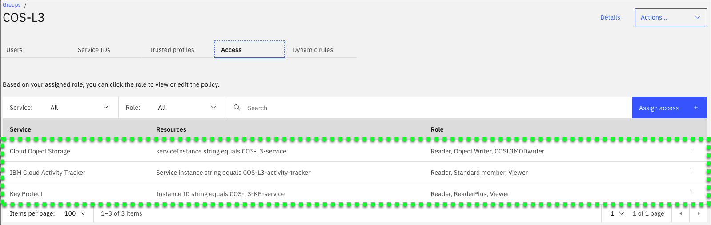The height and width of the screenshot is (225, 711).
Task: Click the search magnifier icon
Action: (x=237, y=108)
